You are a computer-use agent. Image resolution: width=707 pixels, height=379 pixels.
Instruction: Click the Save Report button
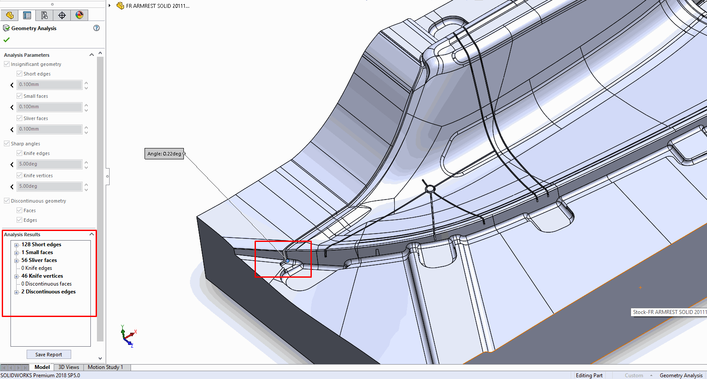pyautogui.click(x=48, y=355)
